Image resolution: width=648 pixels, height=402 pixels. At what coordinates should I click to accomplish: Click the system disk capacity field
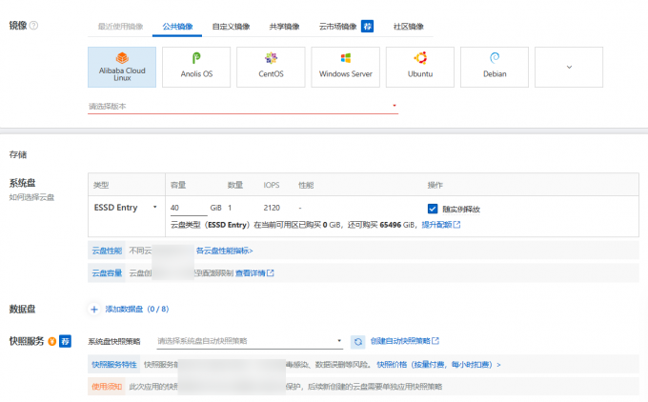189,208
